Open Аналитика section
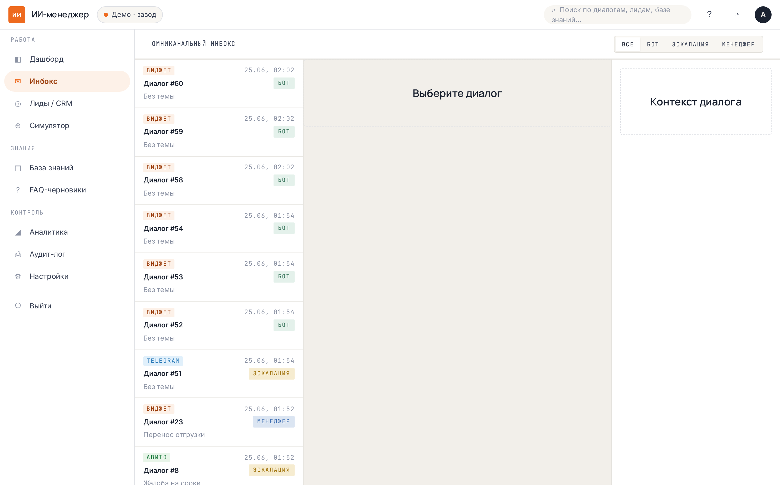Viewport: 780px width, 485px height. [x=67, y=232]
